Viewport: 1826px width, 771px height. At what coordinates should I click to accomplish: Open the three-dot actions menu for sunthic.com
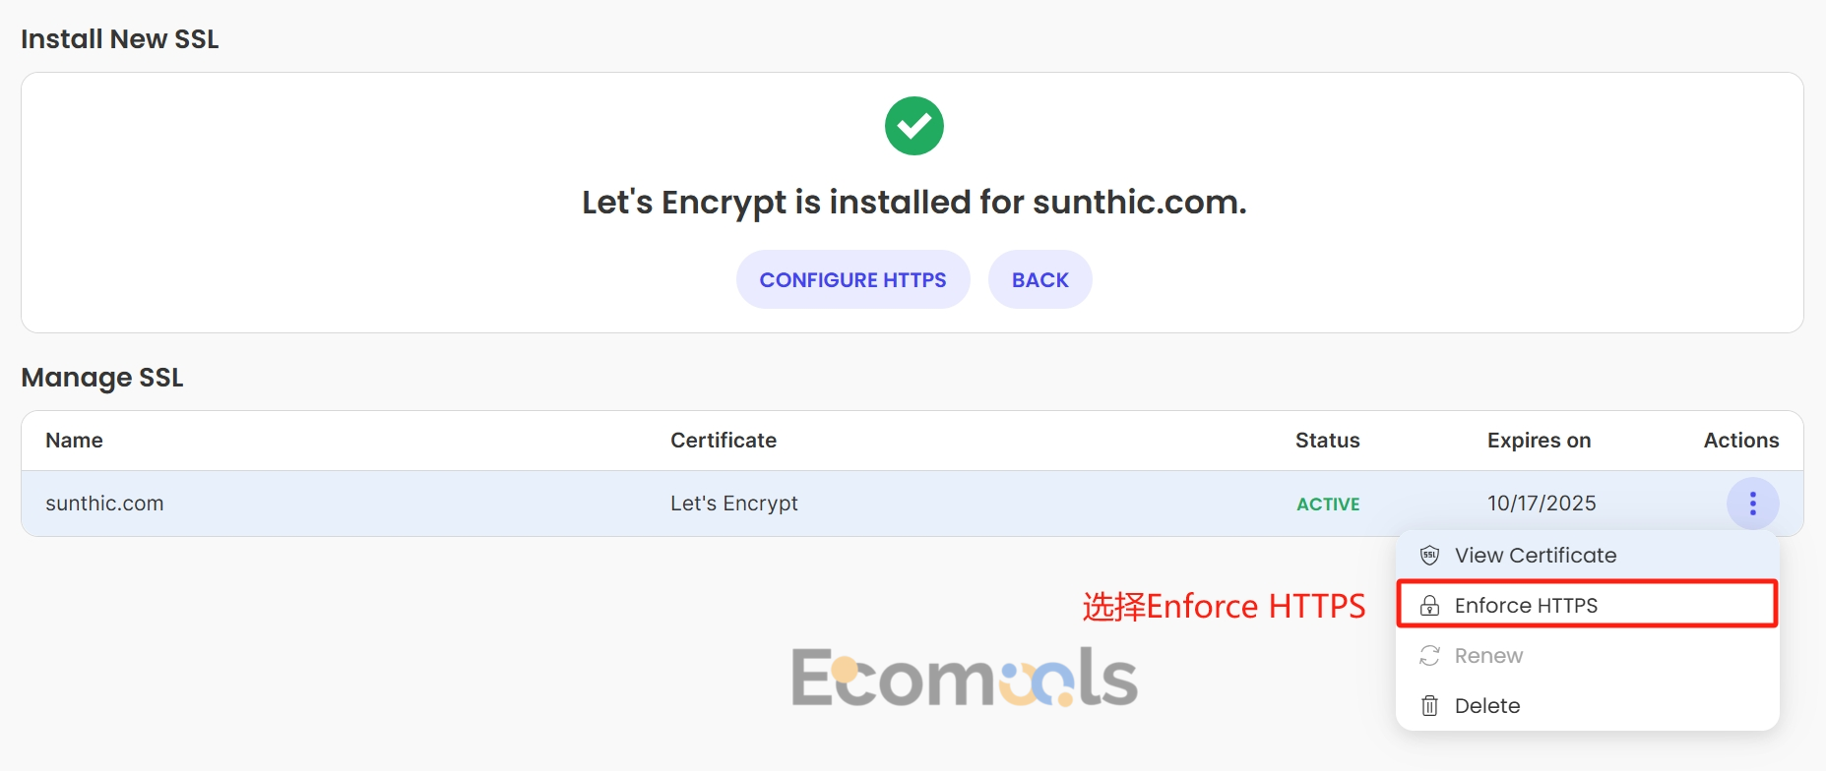tap(1752, 504)
